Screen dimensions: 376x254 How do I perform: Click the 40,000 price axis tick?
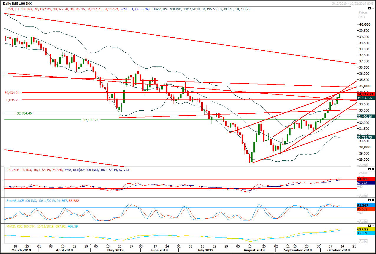click(x=365, y=25)
